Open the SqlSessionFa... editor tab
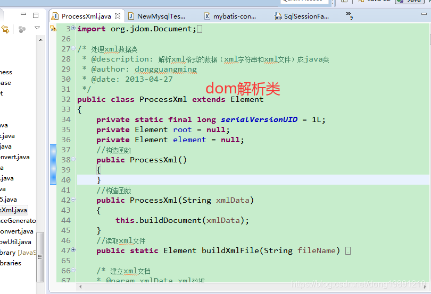The image size is (431, 294). pyautogui.click(x=306, y=16)
